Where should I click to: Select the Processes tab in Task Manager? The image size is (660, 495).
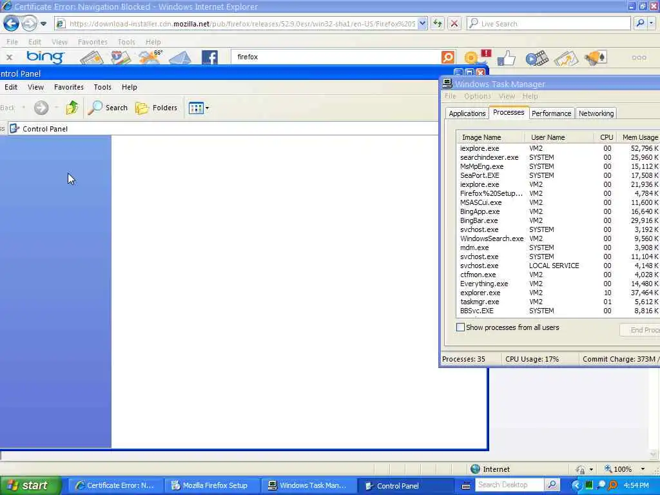(509, 112)
